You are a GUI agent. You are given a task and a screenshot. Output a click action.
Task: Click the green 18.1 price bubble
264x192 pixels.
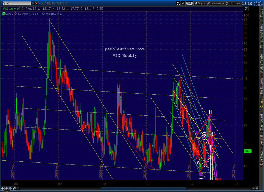[x=247, y=151]
